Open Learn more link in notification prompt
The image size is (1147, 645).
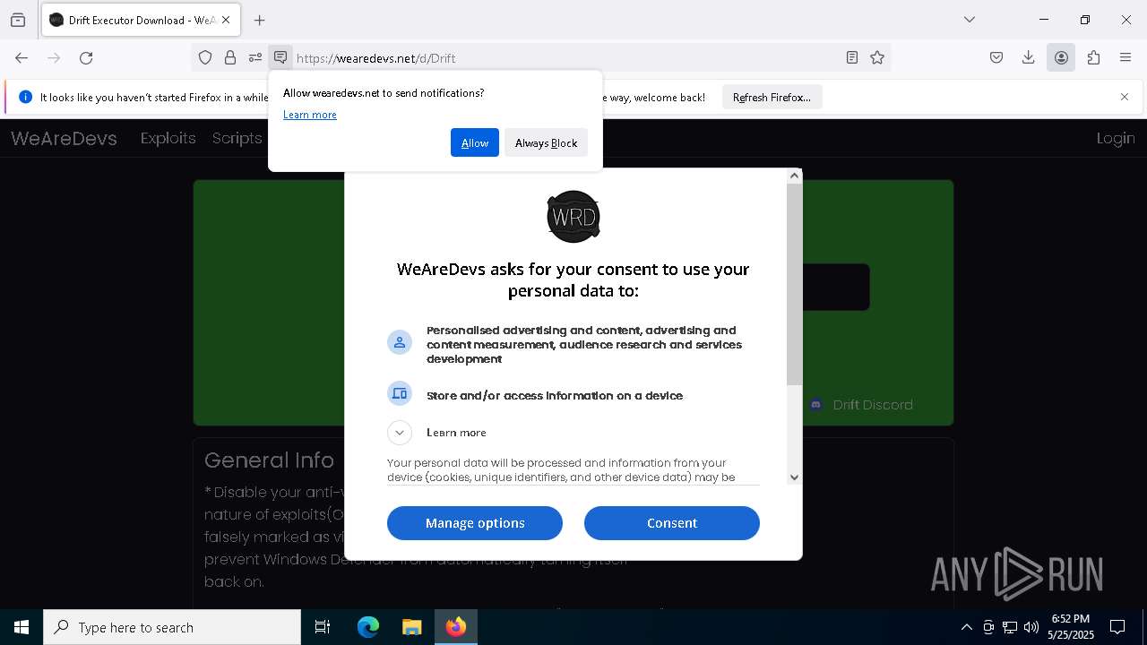click(x=310, y=115)
